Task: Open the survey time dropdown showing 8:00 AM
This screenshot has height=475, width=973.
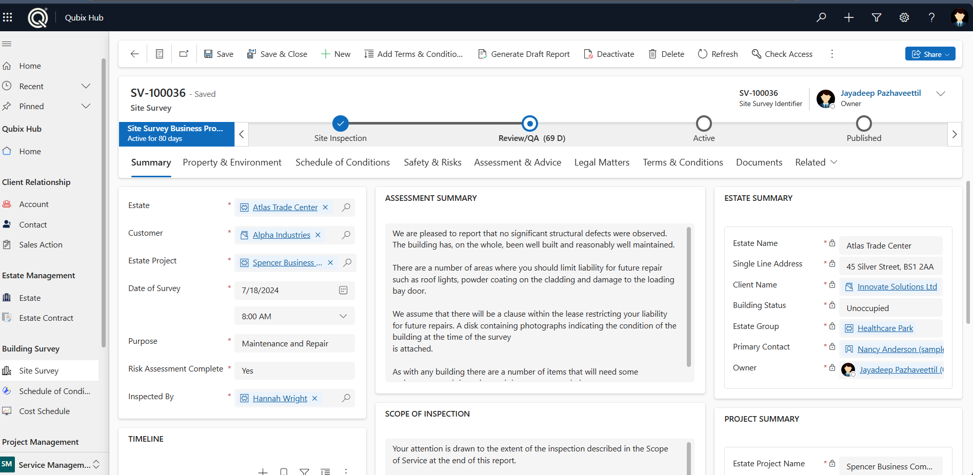Action: pos(343,316)
